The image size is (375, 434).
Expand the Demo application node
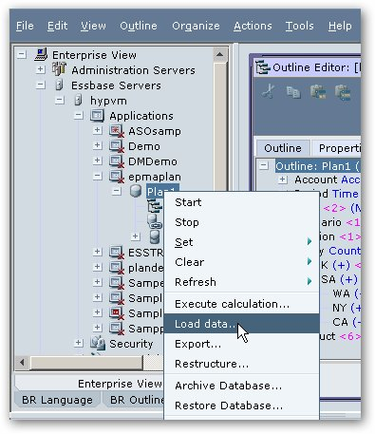click(x=98, y=145)
